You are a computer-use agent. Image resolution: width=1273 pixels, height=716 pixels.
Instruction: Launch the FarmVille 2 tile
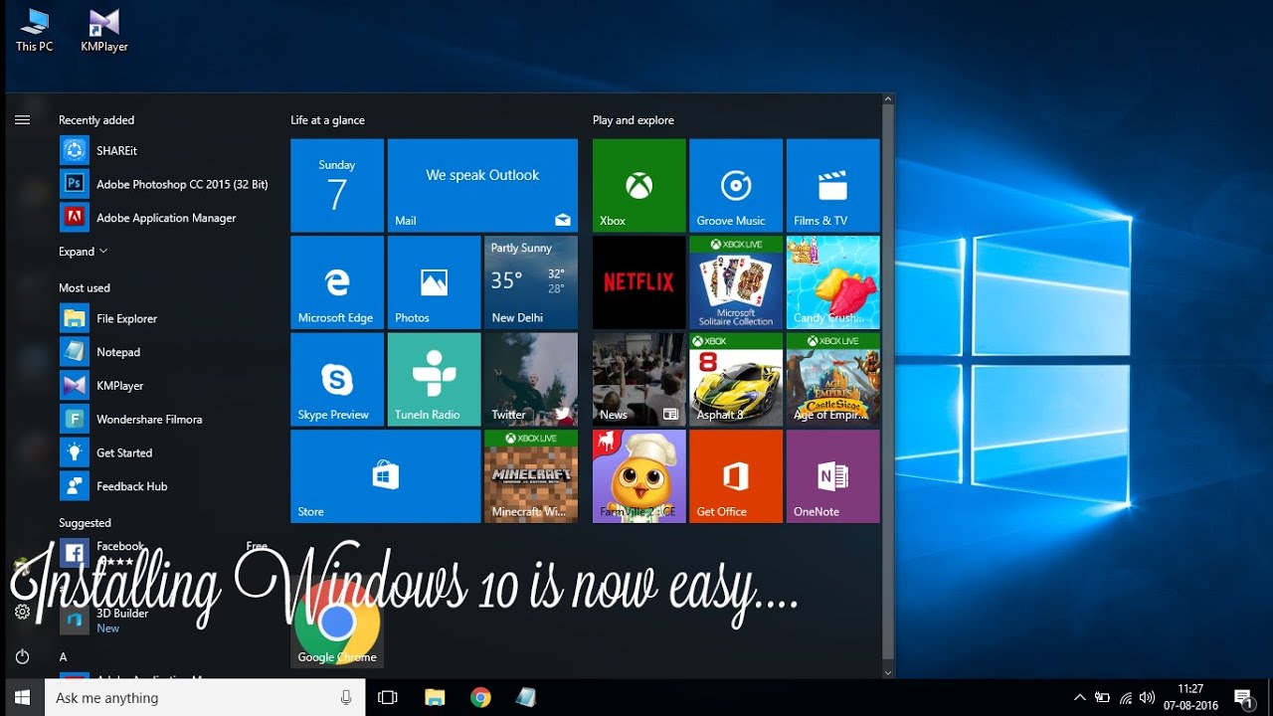pos(639,476)
